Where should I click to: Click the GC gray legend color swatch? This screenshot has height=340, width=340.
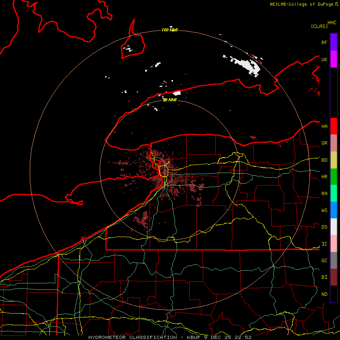(x=334, y=260)
